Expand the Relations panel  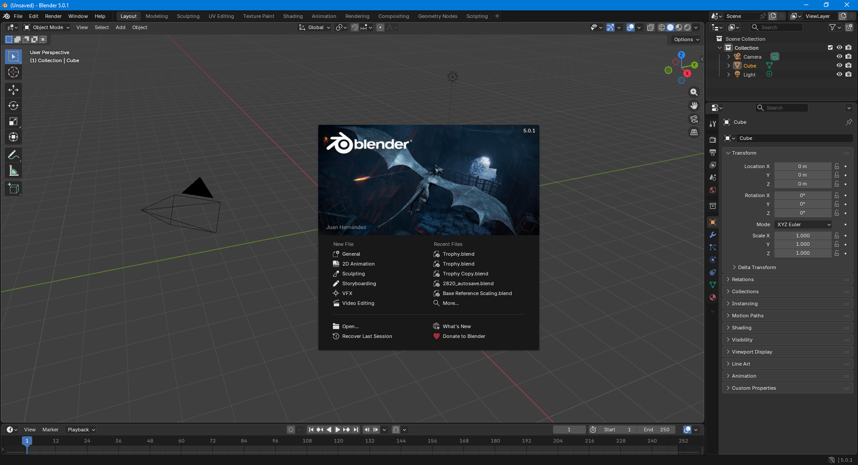pos(743,279)
